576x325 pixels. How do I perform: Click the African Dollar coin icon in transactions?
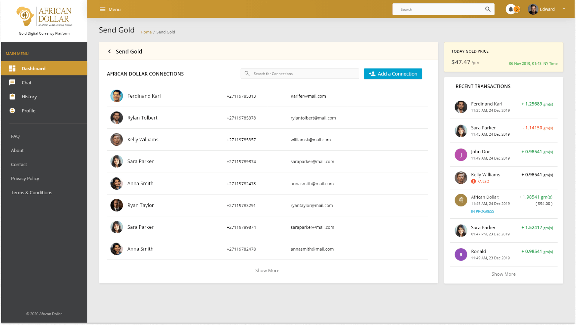(x=461, y=200)
